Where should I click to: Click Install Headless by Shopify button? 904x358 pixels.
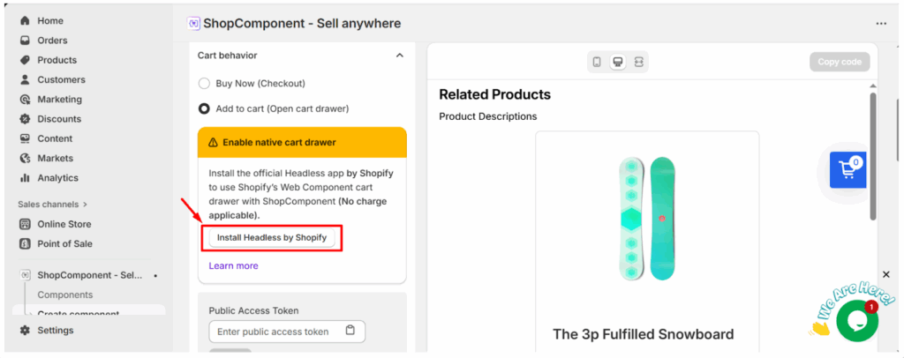(x=272, y=237)
